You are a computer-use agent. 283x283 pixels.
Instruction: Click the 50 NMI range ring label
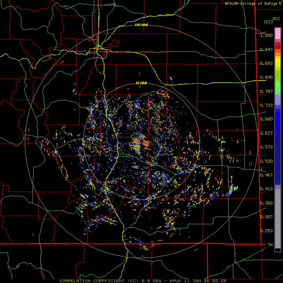pos(141,83)
